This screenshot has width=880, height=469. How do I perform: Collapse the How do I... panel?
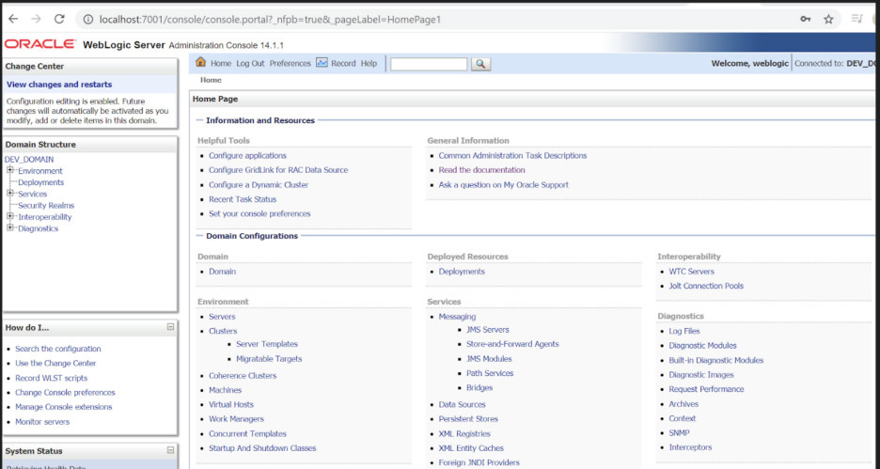pos(170,327)
